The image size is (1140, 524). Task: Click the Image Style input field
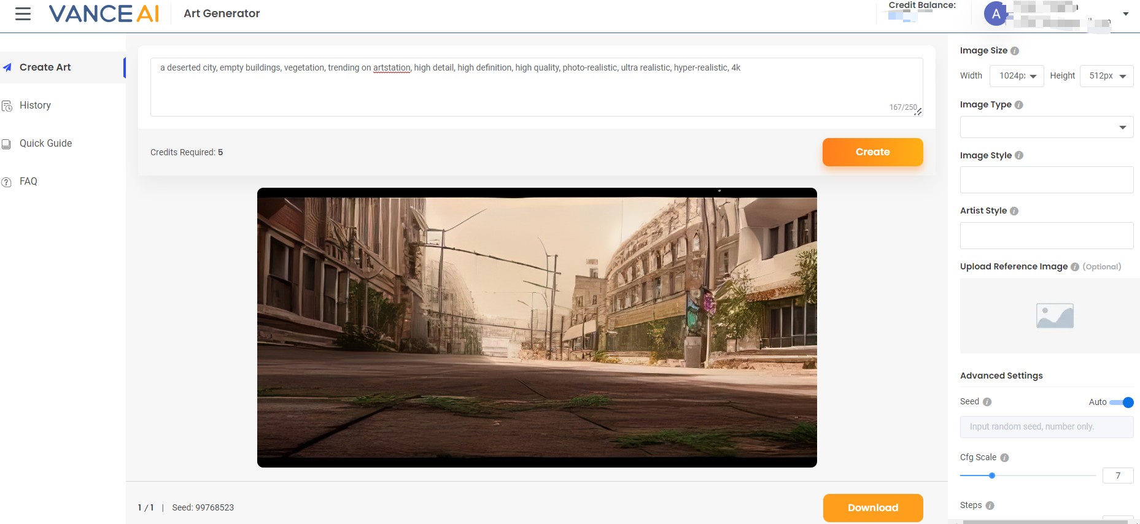pos(1047,180)
